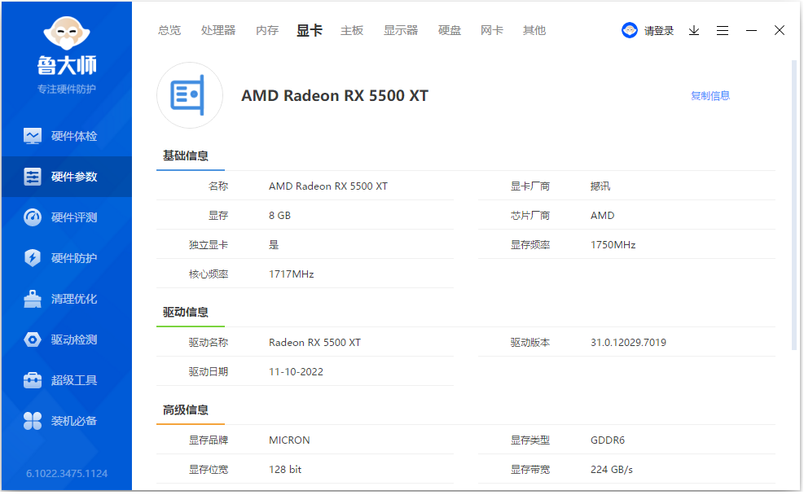Switch to the 网卡 tab
Image resolution: width=804 pixels, height=495 pixels.
[x=492, y=31]
